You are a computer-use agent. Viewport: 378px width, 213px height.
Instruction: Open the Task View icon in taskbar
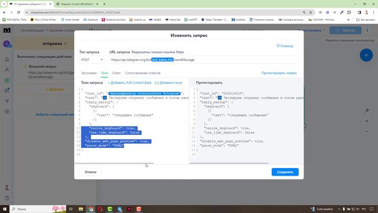pyautogui.click(x=71, y=209)
